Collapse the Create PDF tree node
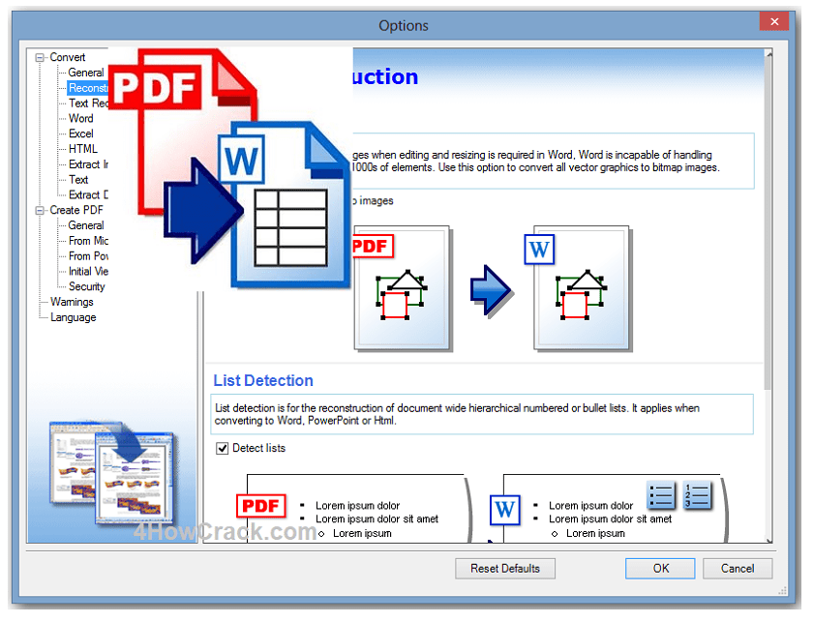The width and height of the screenshot is (813, 622). (x=40, y=211)
